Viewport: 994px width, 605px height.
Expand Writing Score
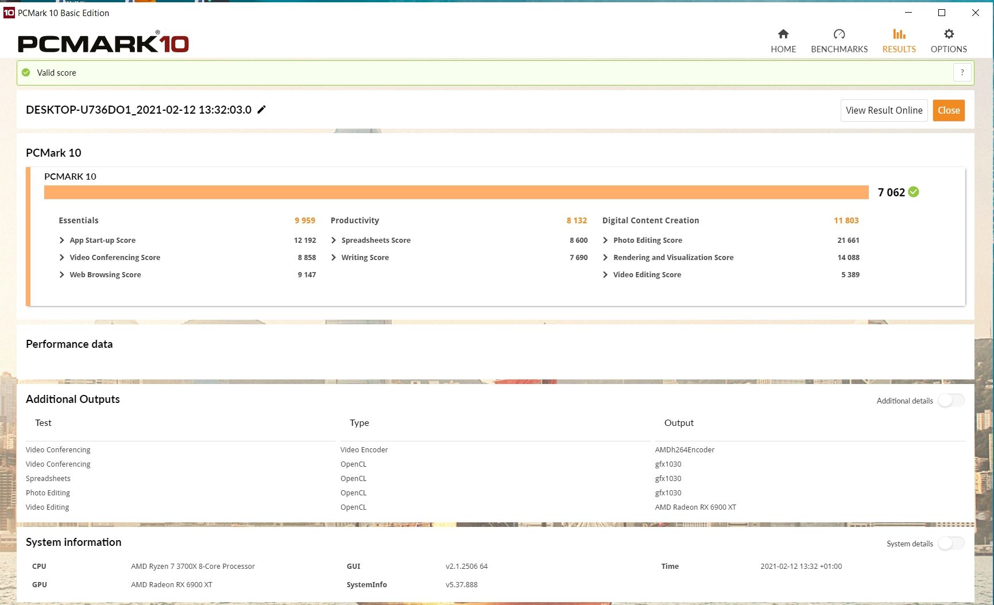point(334,257)
